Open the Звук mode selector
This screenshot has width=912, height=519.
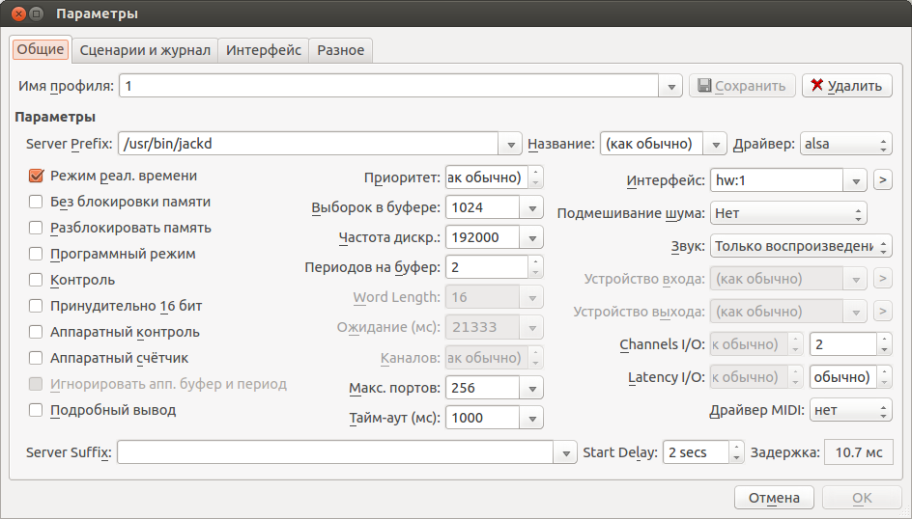pyautogui.click(x=801, y=246)
